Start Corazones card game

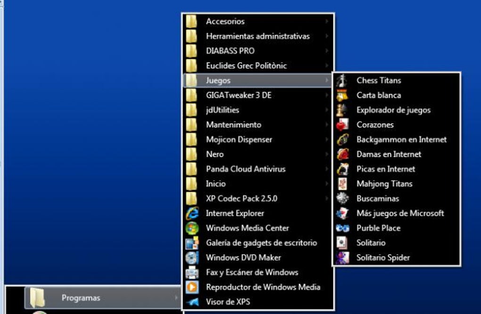375,125
